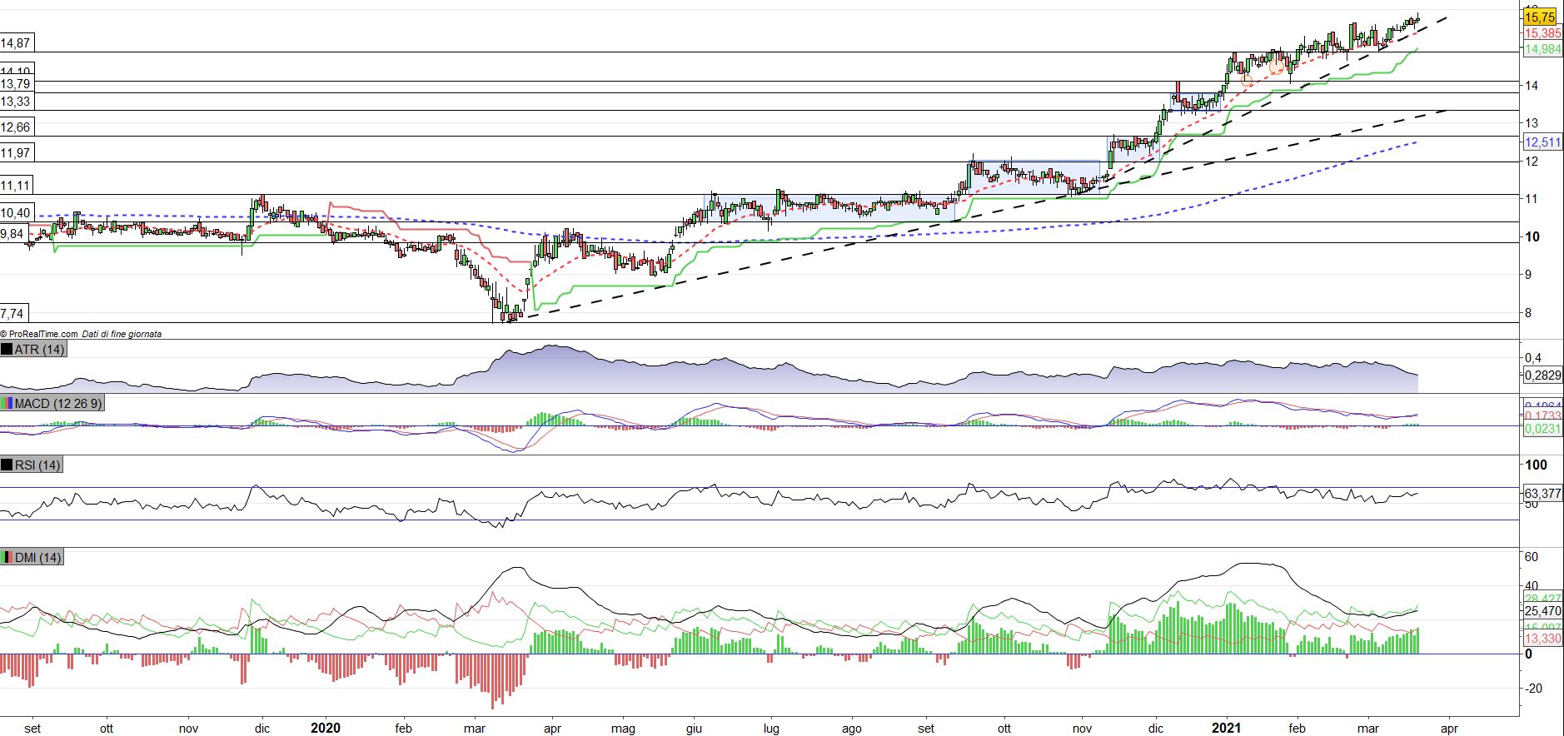Open the ATR (14) indicator label
The height and width of the screenshot is (736, 1564).
[39, 350]
